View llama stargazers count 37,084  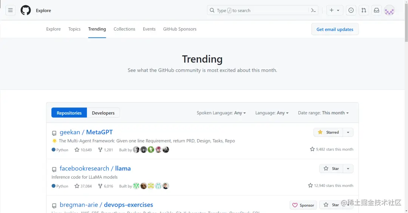83,186
